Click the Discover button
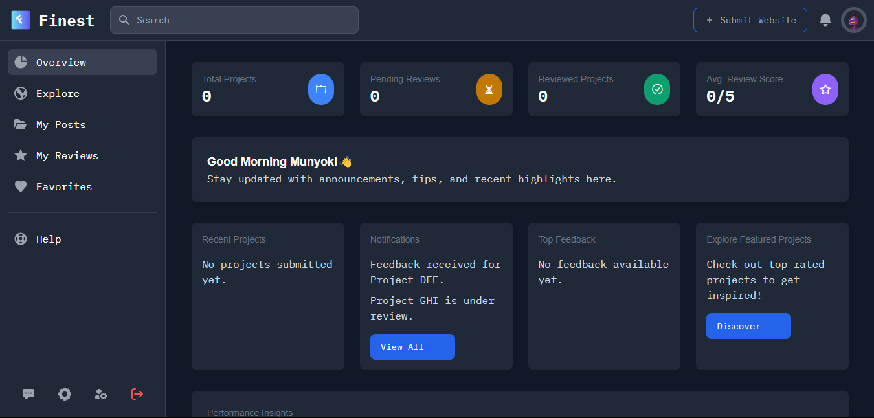 748,326
